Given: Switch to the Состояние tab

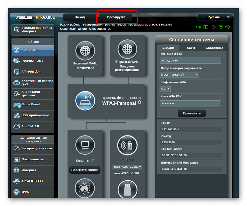Looking at the screenshot, I should click(x=214, y=48).
